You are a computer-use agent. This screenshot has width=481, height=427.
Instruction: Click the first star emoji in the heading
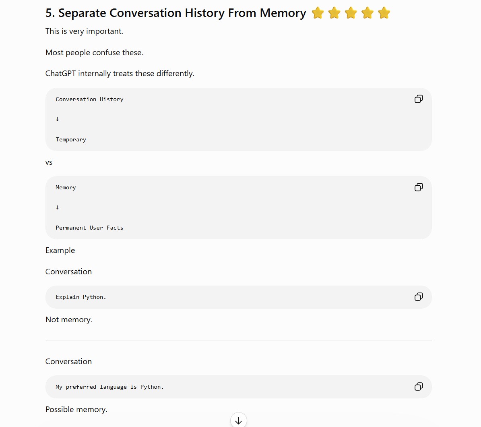[x=318, y=13]
